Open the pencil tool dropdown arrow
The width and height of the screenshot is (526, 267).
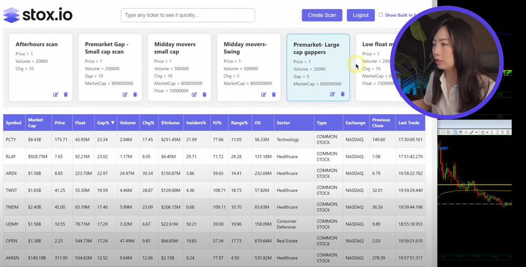click(477, 132)
